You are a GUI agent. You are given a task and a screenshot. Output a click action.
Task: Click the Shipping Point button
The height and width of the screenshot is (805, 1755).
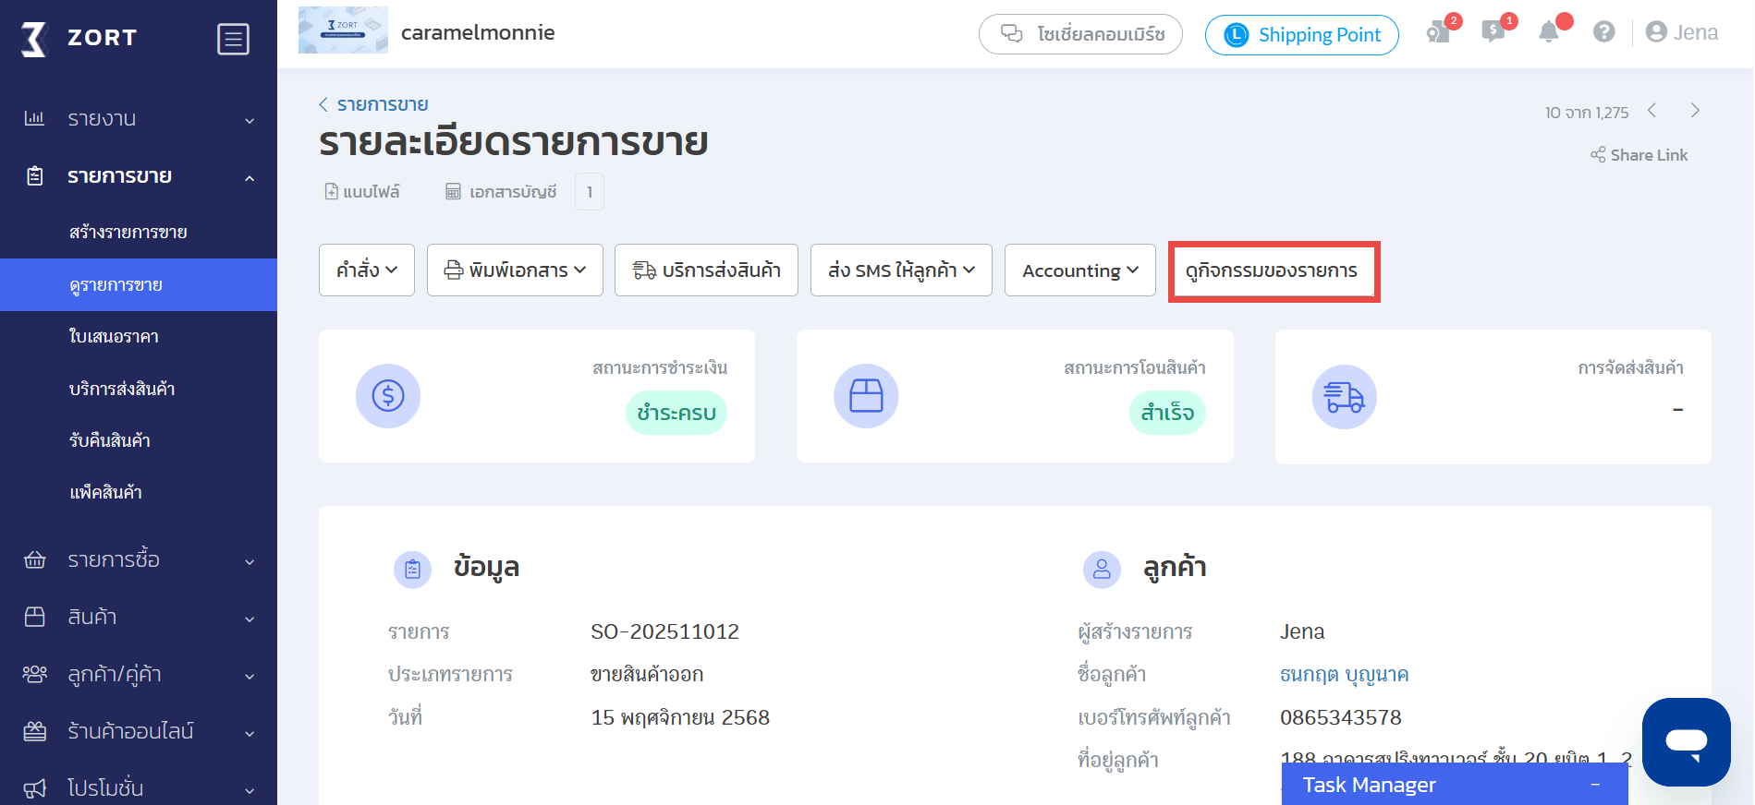[1301, 35]
